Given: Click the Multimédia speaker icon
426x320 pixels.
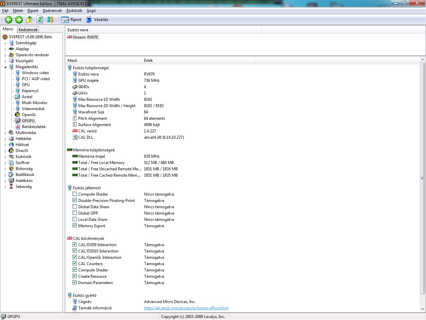Looking at the screenshot, I should 11,133.
